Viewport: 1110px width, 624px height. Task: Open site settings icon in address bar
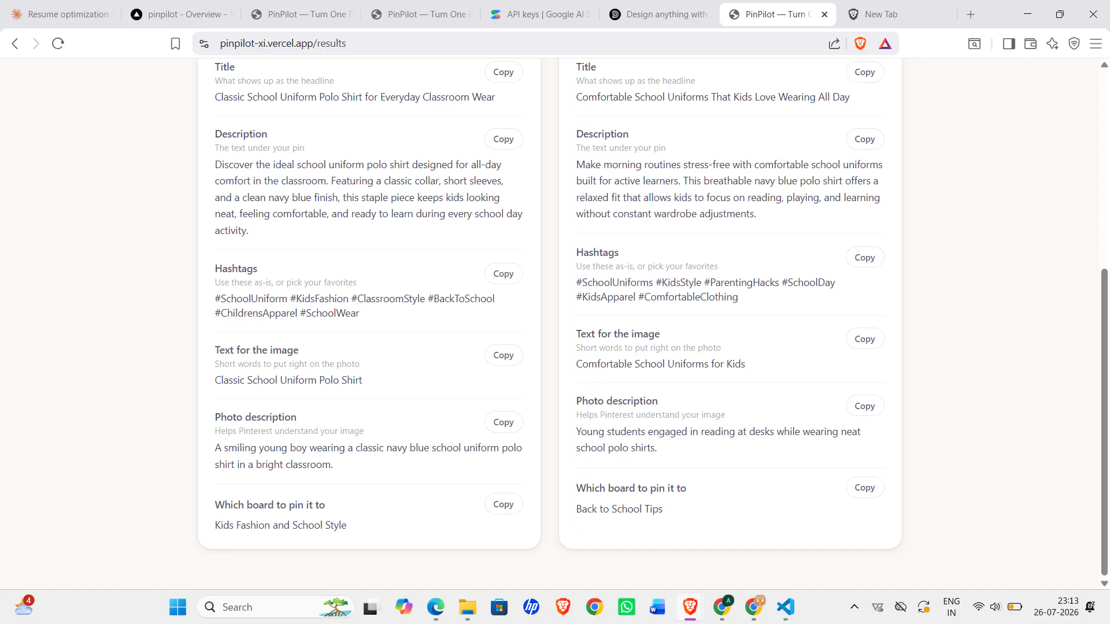(204, 43)
